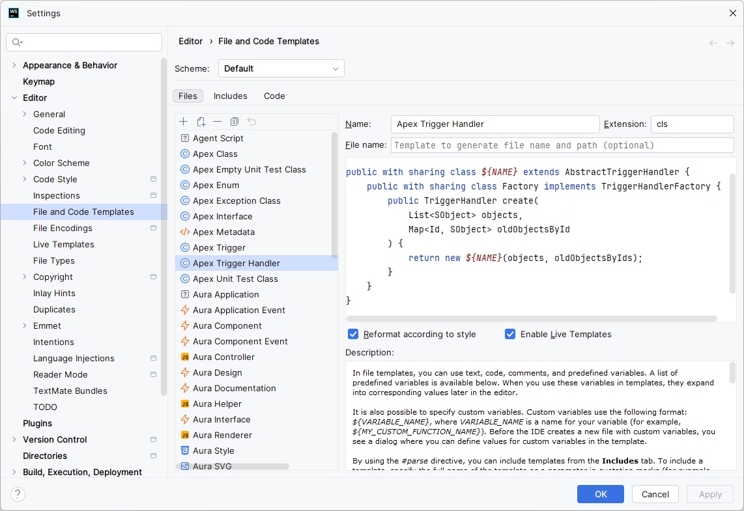744x511 pixels.
Task: Open the File Types settings page
Action: click(53, 261)
